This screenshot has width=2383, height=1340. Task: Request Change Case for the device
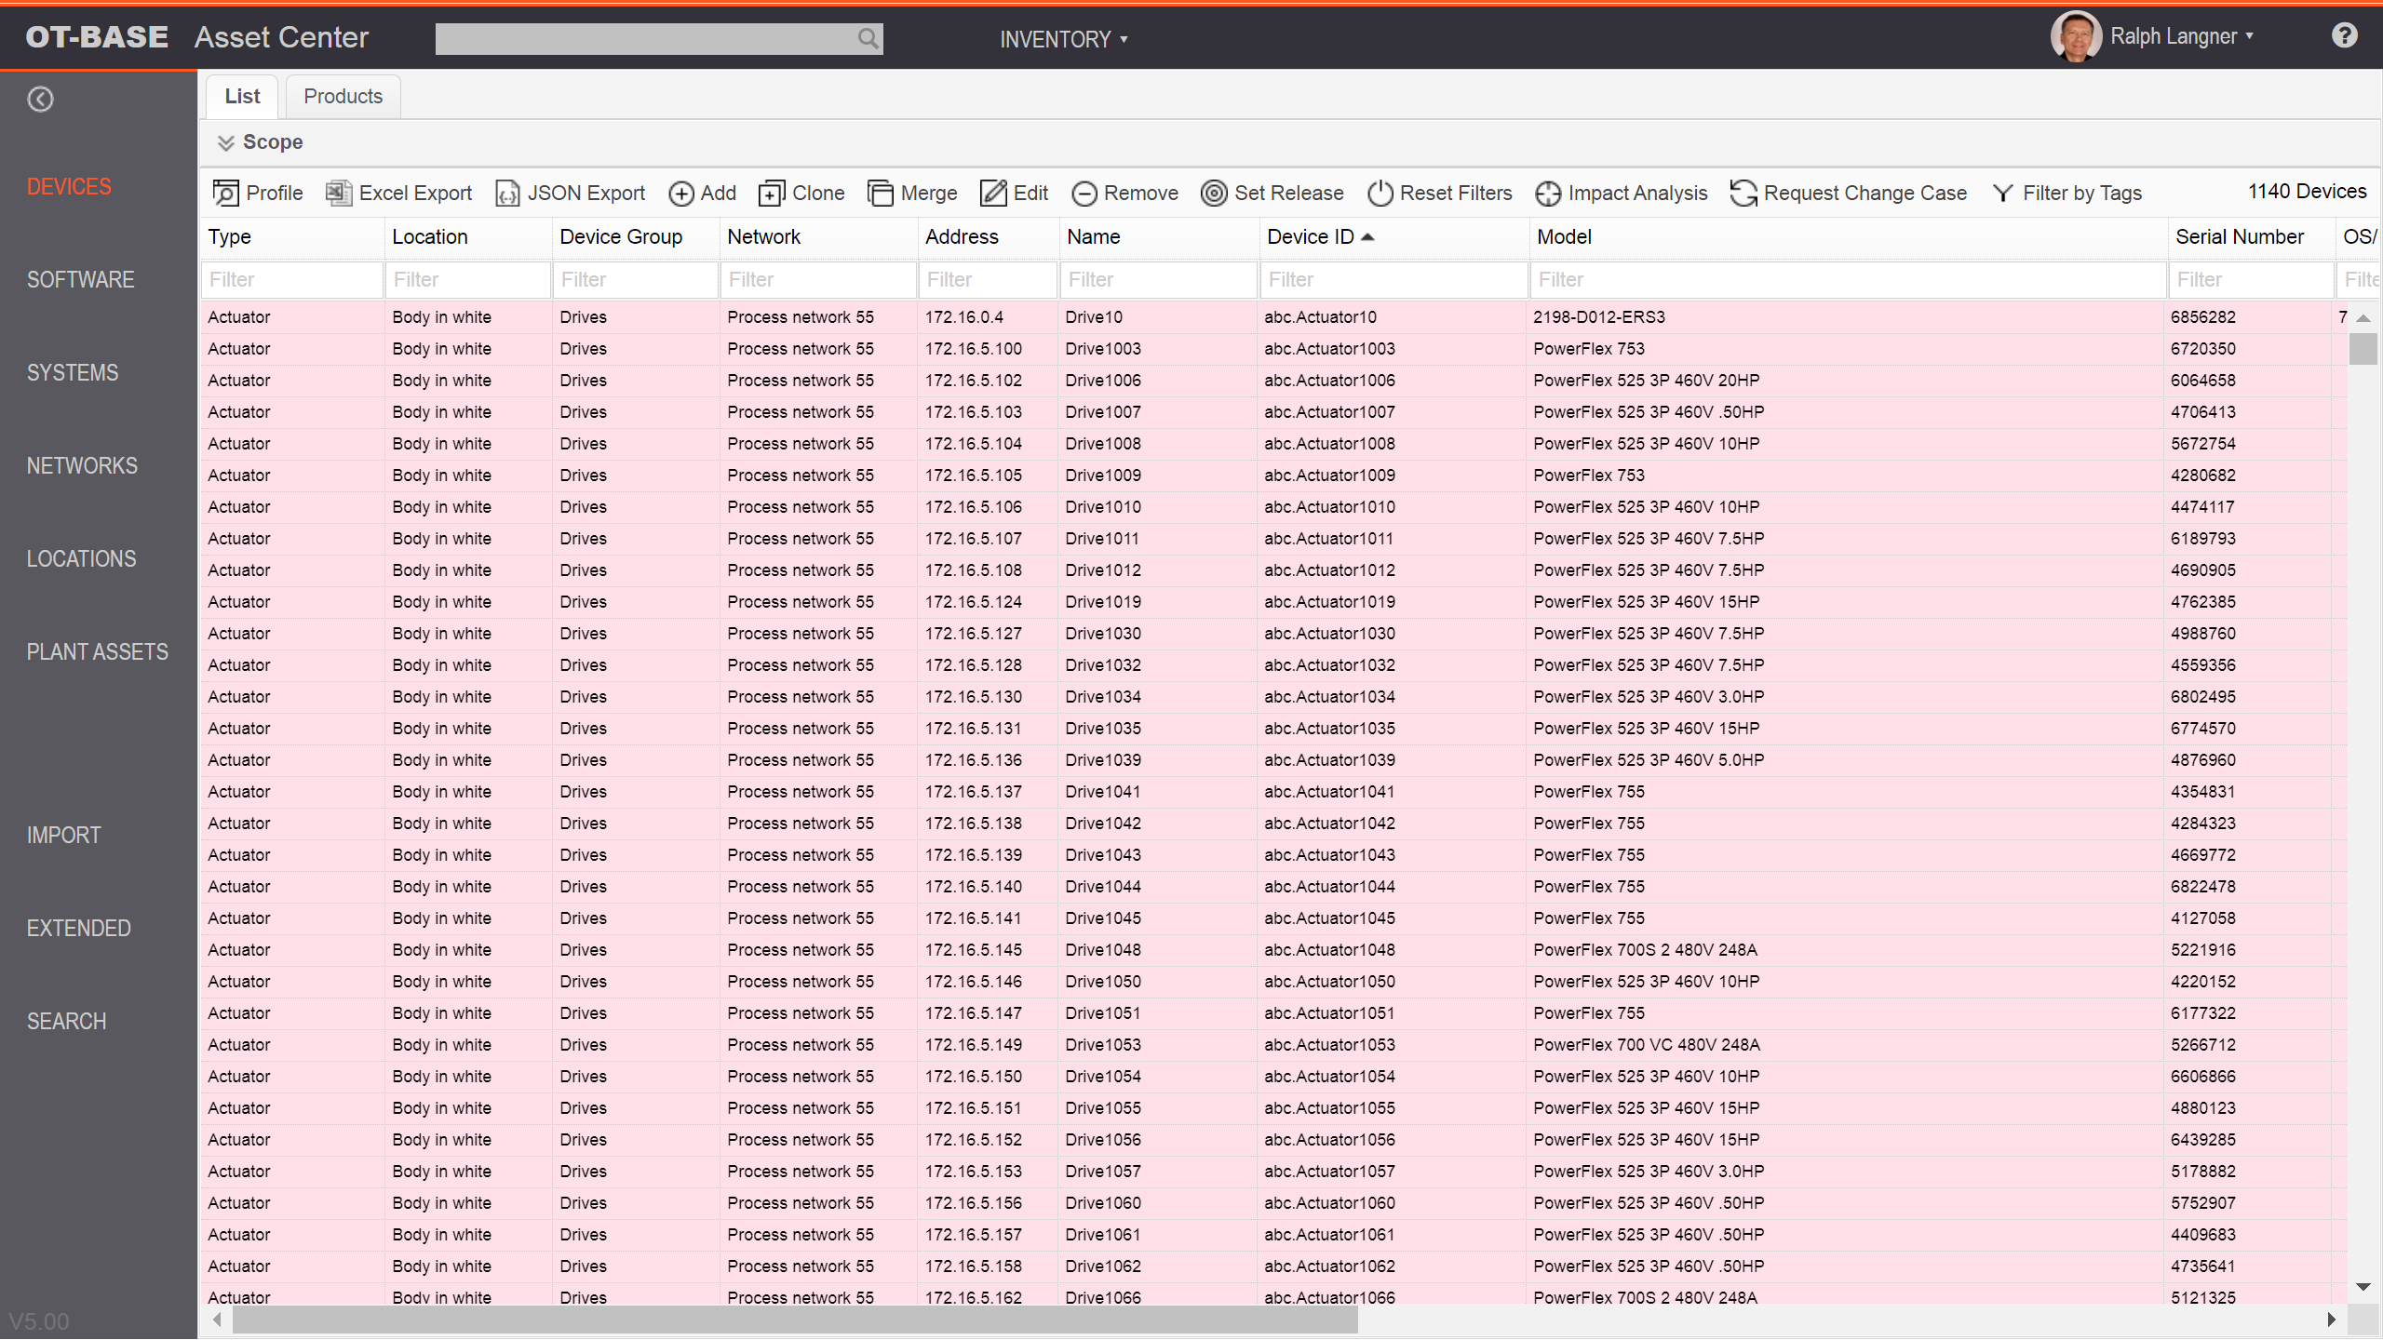[x=1849, y=193]
